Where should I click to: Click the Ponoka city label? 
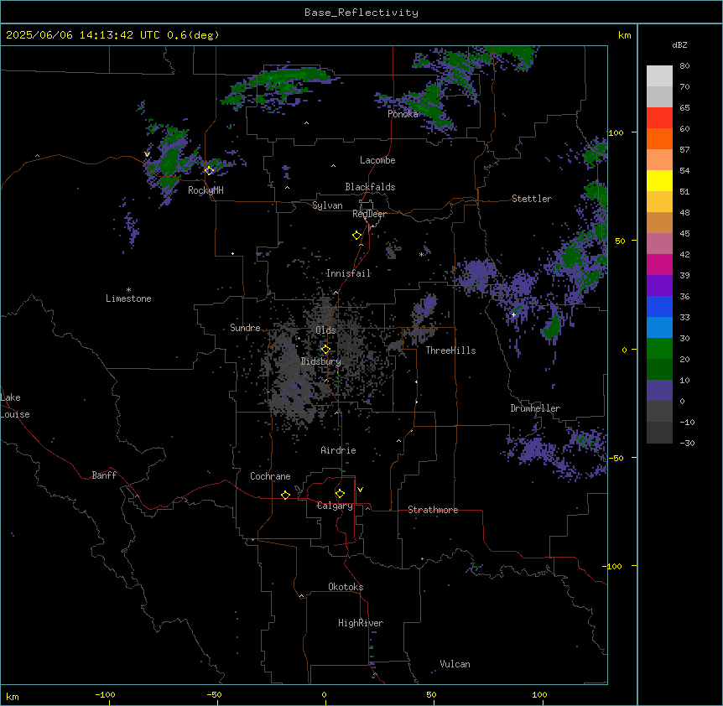pyautogui.click(x=403, y=114)
